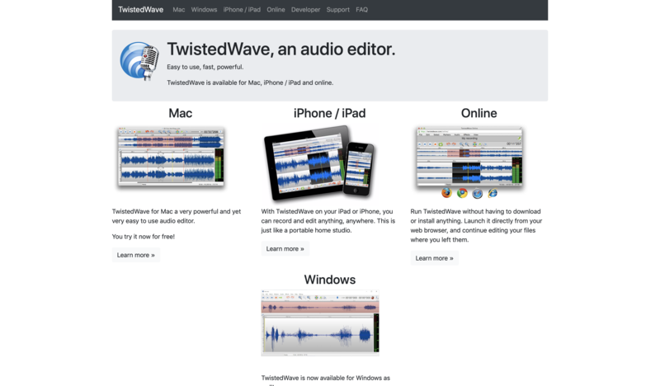Open Support in the navigation bar
The width and height of the screenshot is (660, 386).
pyautogui.click(x=337, y=10)
